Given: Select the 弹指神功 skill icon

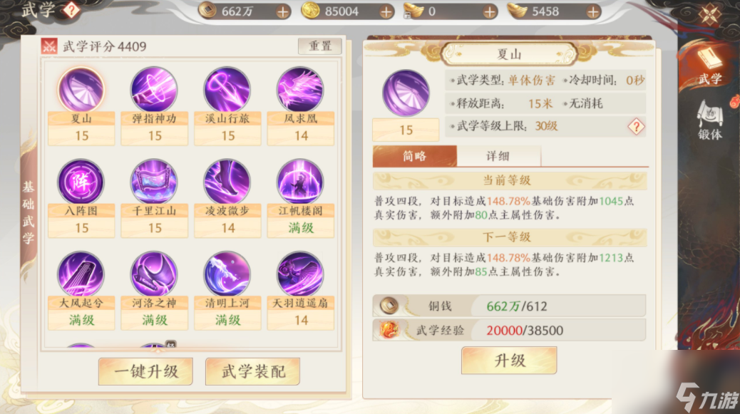Looking at the screenshot, I should pos(154,89).
